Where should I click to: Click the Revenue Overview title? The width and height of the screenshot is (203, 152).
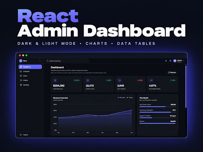[x=61, y=98]
